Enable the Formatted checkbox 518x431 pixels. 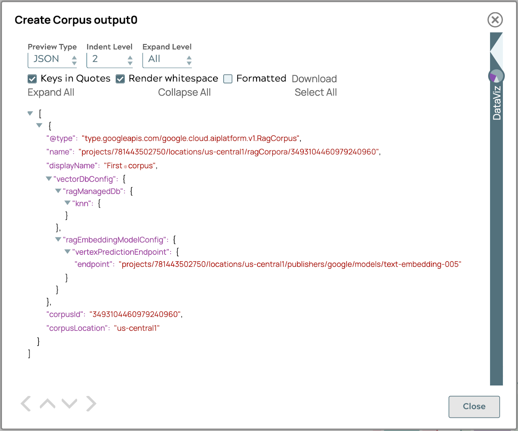[228, 79]
